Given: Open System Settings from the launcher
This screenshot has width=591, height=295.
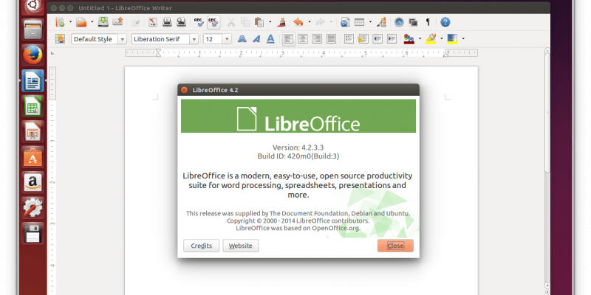Looking at the screenshot, I should (33, 207).
